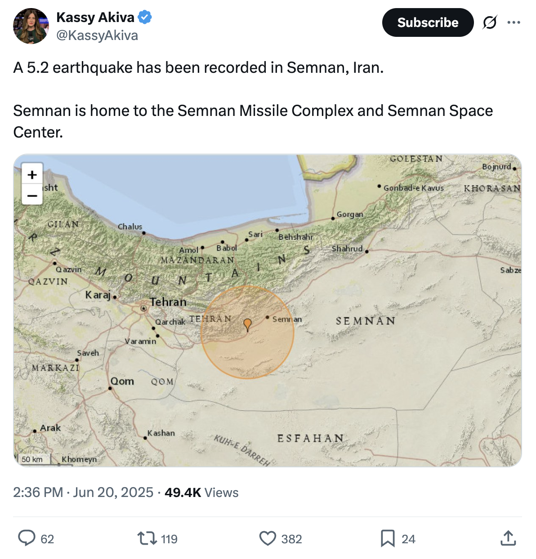This screenshot has height=559, width=536.
Task: Click the 50 km map scale bar
Action: pyautogui.click(x=33, y=459)
